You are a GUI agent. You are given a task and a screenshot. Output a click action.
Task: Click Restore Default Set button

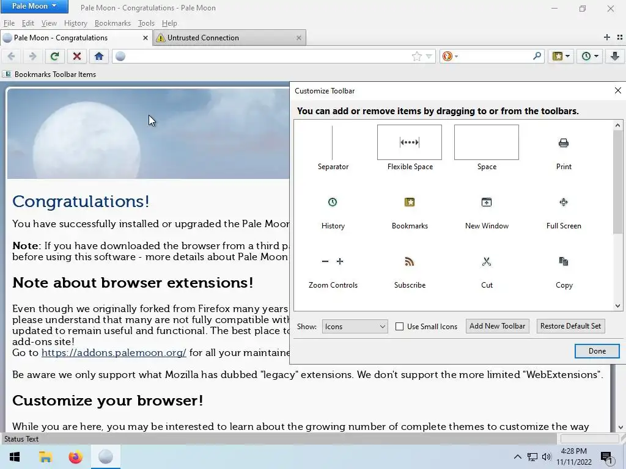[570, 326]
